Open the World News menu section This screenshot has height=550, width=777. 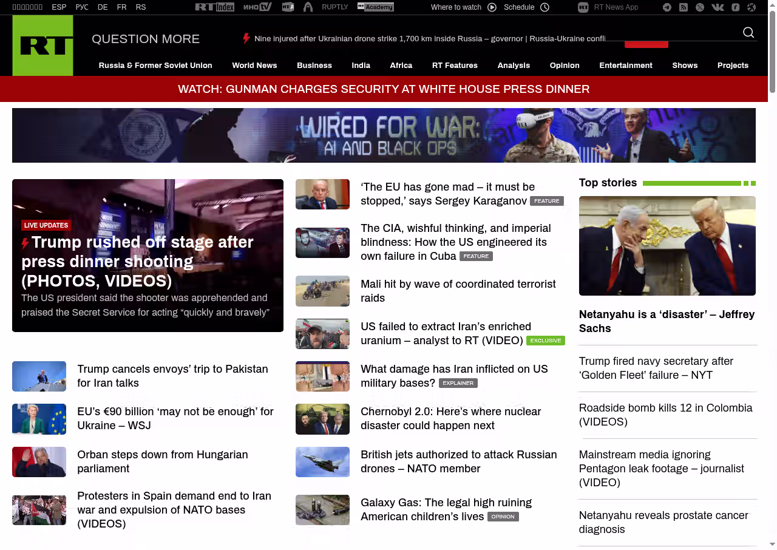pos(254,66)
